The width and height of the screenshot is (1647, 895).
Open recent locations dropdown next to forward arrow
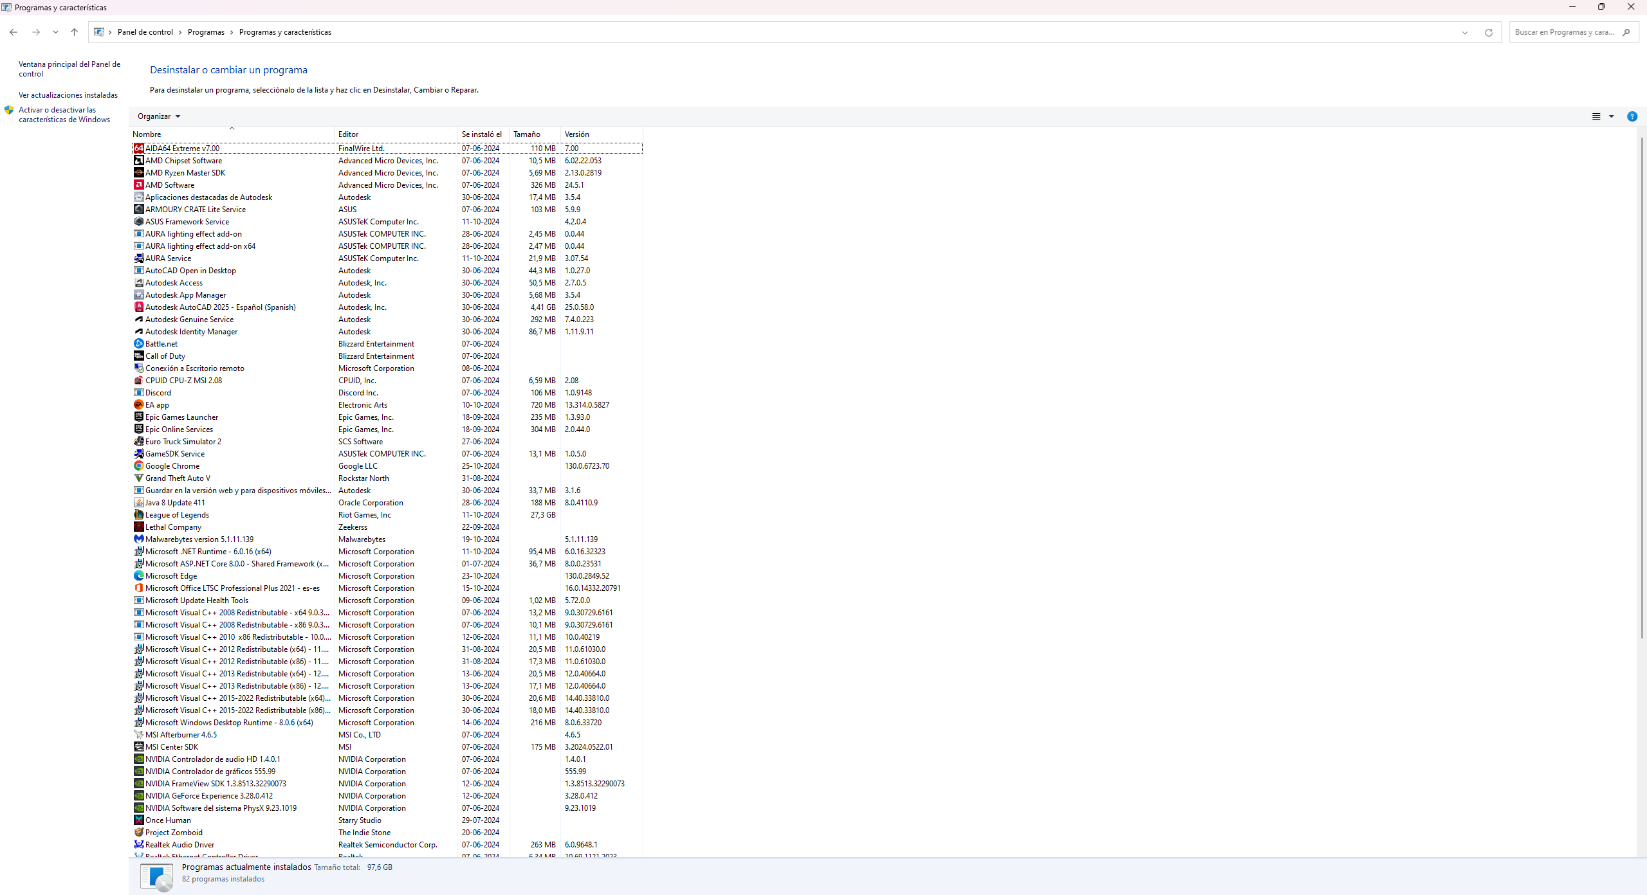coord(55,32)
